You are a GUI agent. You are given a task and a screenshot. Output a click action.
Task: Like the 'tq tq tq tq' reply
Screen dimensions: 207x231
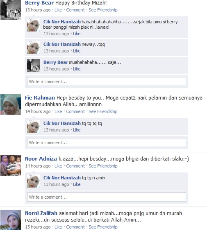coord(77,130)
